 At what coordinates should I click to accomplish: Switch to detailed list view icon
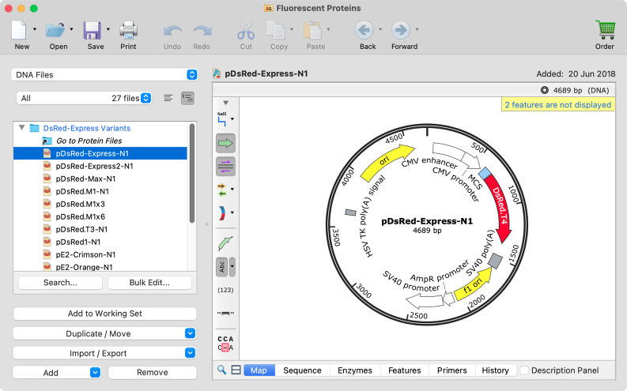tap(187, 98)
